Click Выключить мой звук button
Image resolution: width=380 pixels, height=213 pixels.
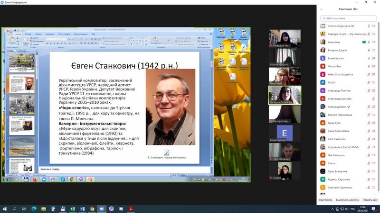[x=347, y=200]
